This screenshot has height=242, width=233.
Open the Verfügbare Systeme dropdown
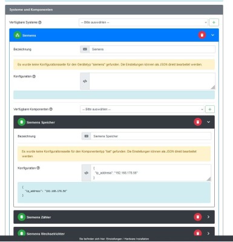pos(143,22)
